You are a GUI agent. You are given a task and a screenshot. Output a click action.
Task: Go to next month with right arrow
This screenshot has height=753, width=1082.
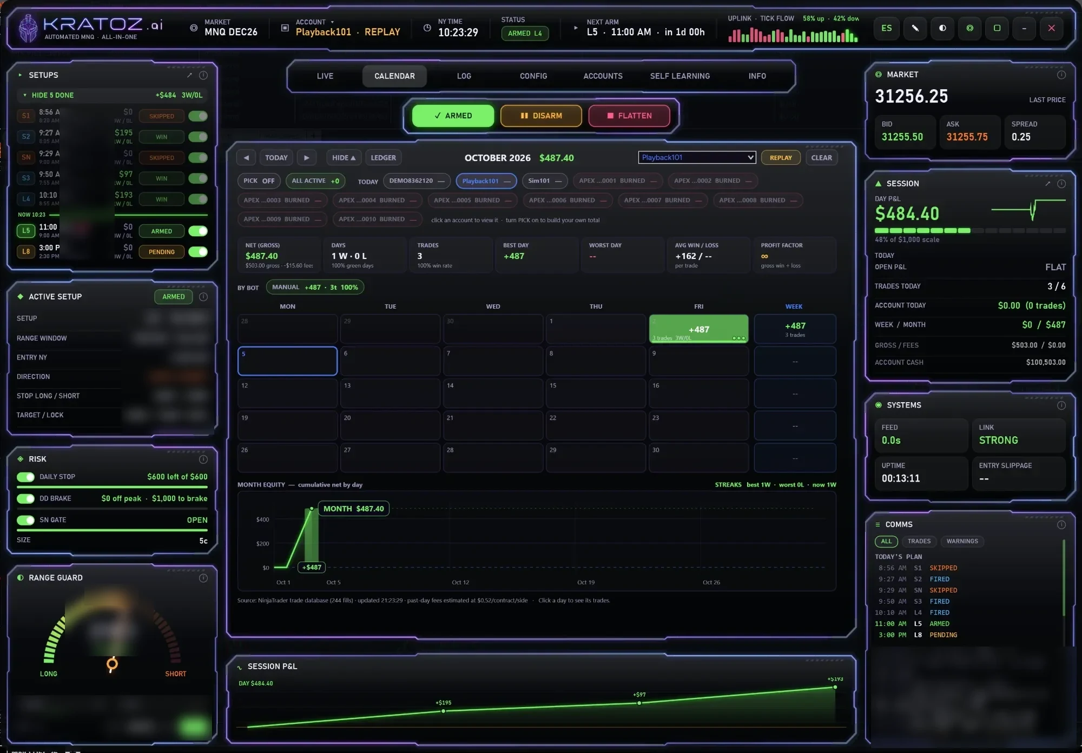coord(307,158)
